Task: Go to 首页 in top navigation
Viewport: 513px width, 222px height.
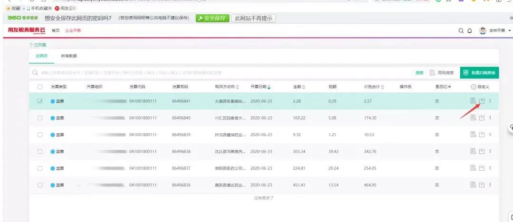Action: [x=56, y=30]
